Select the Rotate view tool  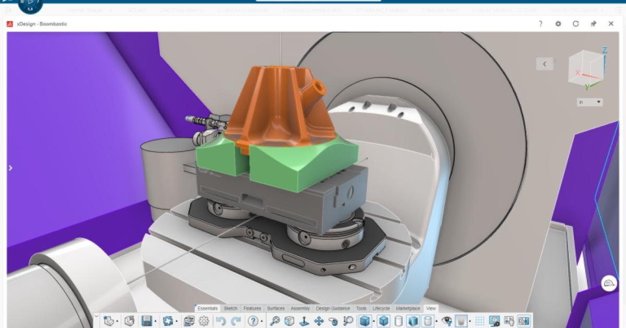coord(333,321)
